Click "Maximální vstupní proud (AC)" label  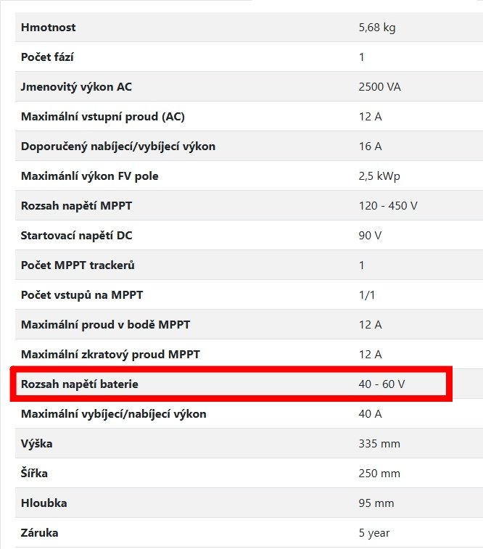[x=98, y=117]
